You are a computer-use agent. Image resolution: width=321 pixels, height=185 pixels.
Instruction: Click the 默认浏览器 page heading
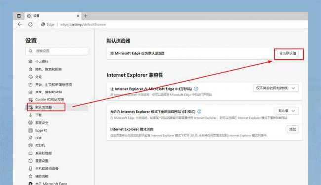[119, 41]
